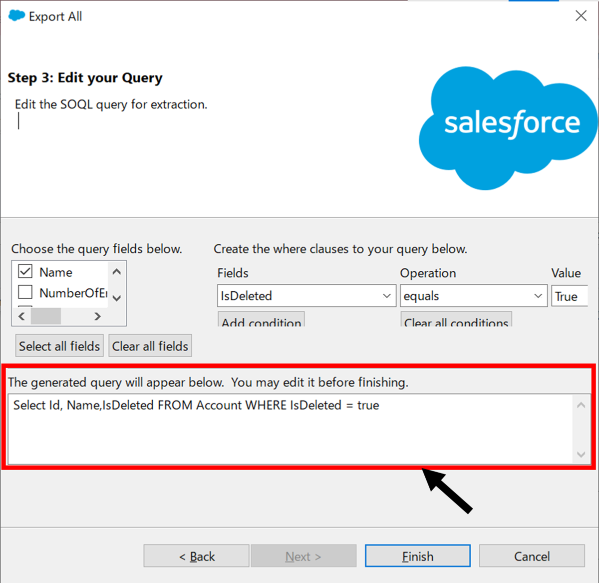Close the Export All dialog

tap(581, 15)
